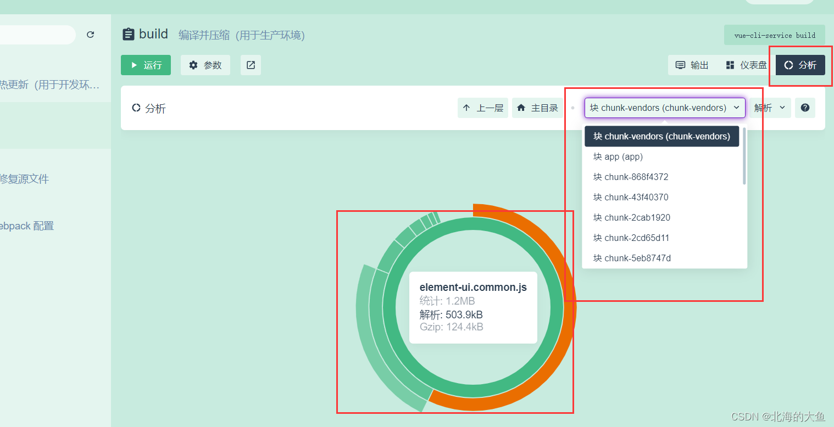Select the 修复源文件 lint task
The height and width of the screenshot is (427, 834).
[25, 179]
